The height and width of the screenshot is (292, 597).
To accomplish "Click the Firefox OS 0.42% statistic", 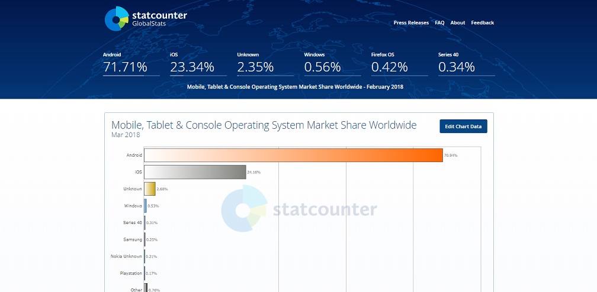I will click(399, 63).
